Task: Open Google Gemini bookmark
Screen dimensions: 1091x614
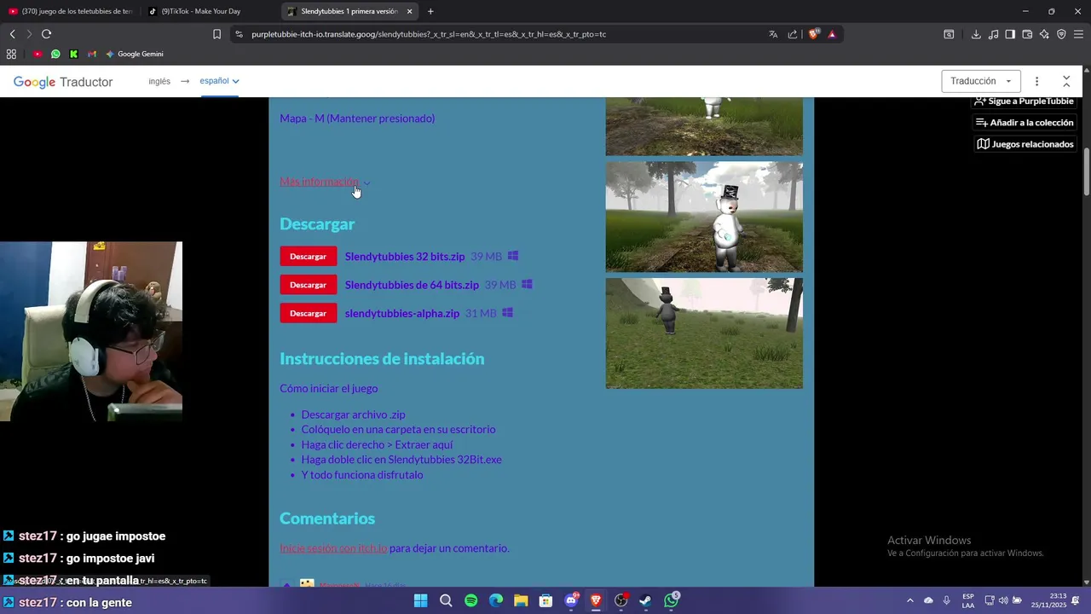Action: [x=134, y=54]
